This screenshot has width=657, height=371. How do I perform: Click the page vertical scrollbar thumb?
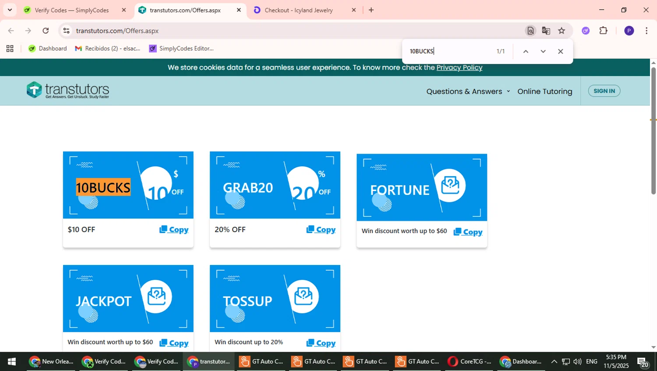click(x=653, y=131)
